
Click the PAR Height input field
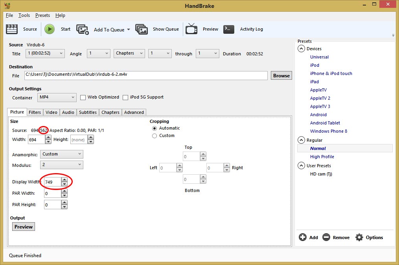click(52, 205)
